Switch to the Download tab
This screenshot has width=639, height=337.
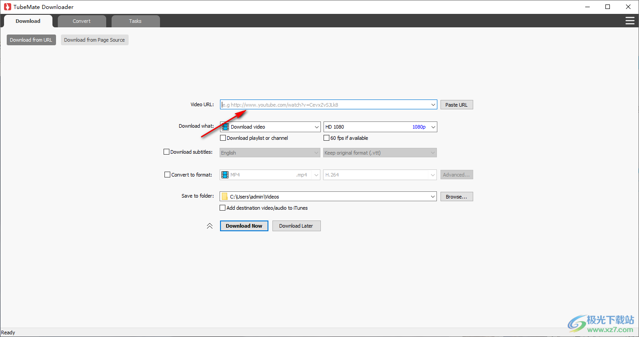click(x=28, y=21)
